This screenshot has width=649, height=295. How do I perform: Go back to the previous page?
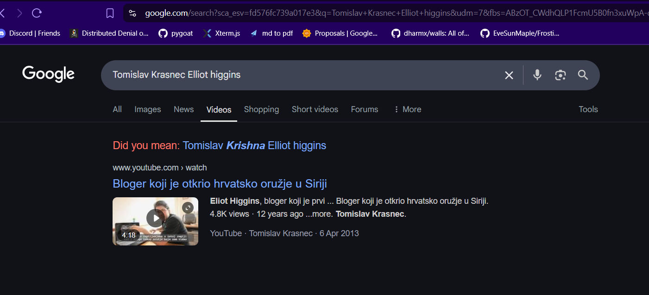(2, 13)
